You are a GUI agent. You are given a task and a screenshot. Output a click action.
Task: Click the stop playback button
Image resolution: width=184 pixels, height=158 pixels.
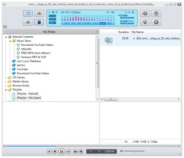[x=55, y=151]
